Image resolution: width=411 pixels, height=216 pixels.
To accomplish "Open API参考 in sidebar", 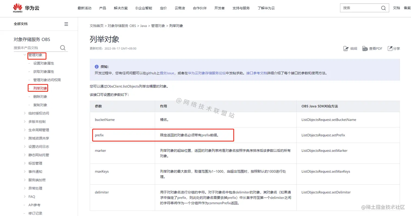I will point(34,205).
